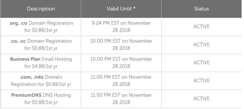Viewport: 244px width, 109px height.
Task: Click the Status column header
Action: (201, 9)
